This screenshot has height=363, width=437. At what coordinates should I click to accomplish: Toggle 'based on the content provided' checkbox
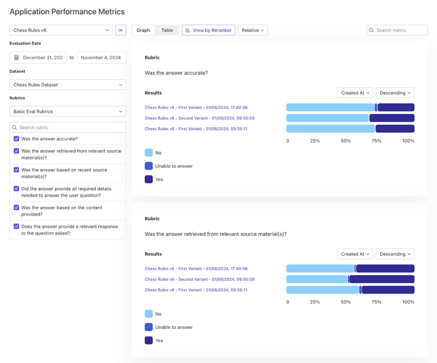pos(16,207)
